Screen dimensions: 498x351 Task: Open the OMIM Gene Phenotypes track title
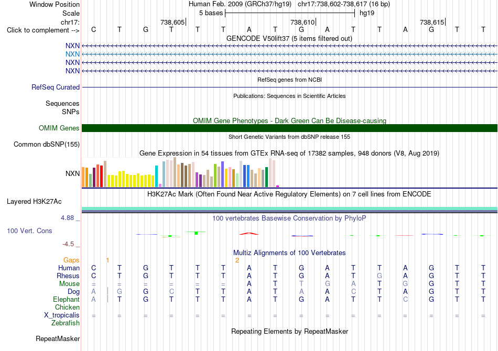[x=289, y=120]
